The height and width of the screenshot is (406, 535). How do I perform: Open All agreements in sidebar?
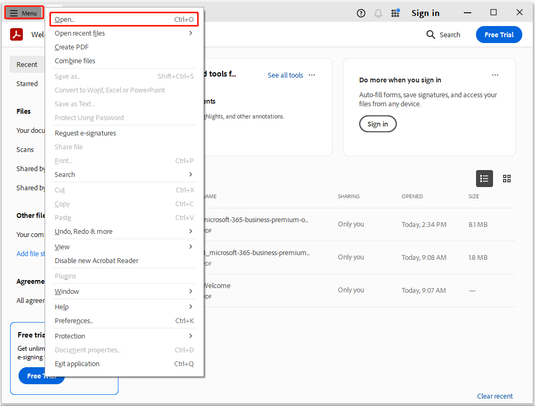[x=30, y=301]
